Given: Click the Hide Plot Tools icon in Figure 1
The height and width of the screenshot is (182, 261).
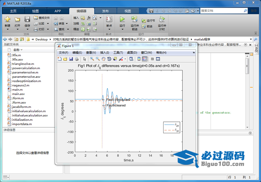Looking at the screenshot, I should coord(152,59).
